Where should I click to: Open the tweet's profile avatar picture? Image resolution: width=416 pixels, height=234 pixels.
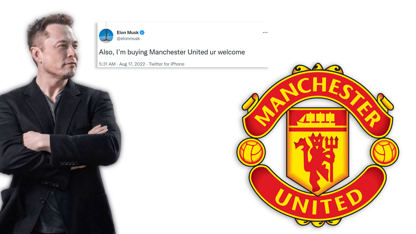(x=106, y=36)
